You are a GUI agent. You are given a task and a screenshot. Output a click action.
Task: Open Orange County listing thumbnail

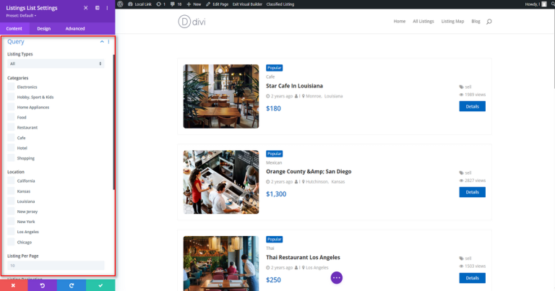[221, 182]
